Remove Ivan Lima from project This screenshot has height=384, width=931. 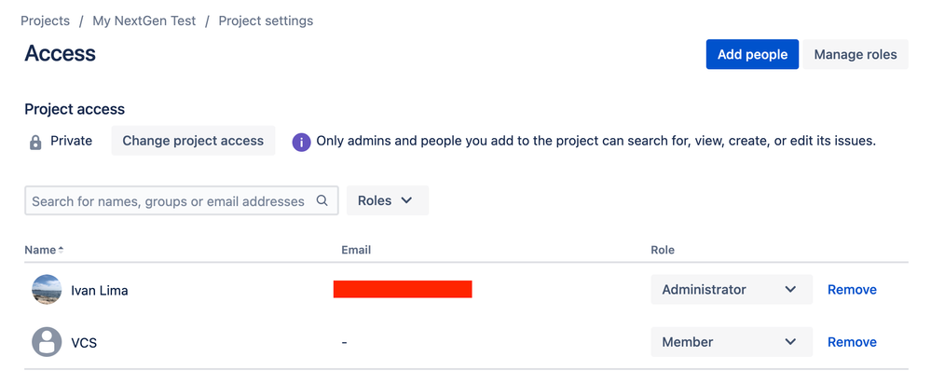point(852,290)
